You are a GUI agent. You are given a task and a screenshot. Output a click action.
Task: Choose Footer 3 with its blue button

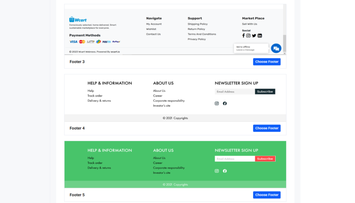(x=267, y=61)
